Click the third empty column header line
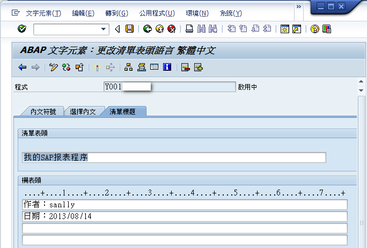This screenshot has height=248, width=367. (x=185, y=228)
